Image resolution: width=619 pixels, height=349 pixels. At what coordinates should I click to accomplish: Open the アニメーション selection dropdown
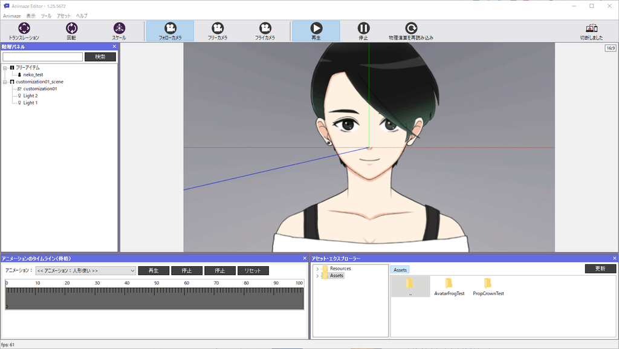pos(85,271)
